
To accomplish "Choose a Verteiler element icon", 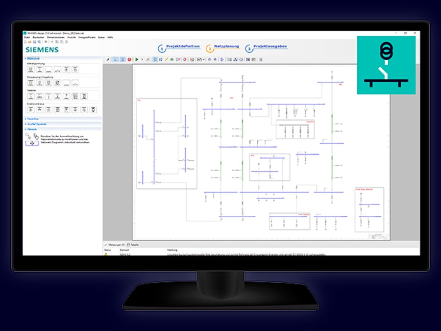I will tap(29, 96).
